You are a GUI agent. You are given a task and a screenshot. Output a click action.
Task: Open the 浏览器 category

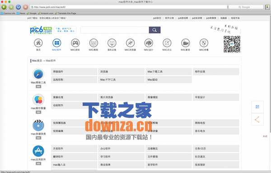click(x=121, y=72)
